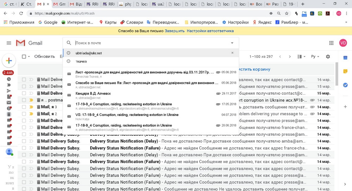
Task: Switch to the 'Gm' browser tab
Action: tap(60, 4)
